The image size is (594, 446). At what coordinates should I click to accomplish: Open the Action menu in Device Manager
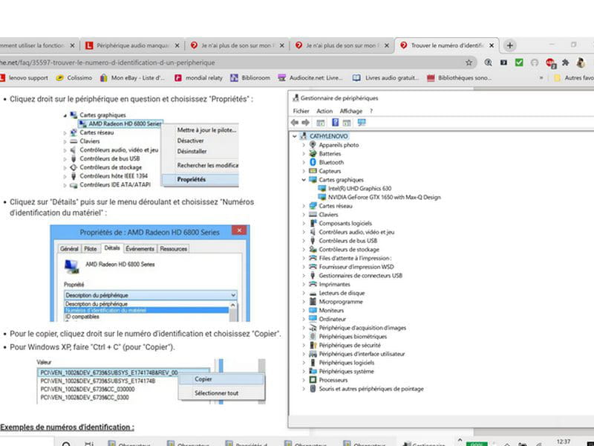coord(324,111)
